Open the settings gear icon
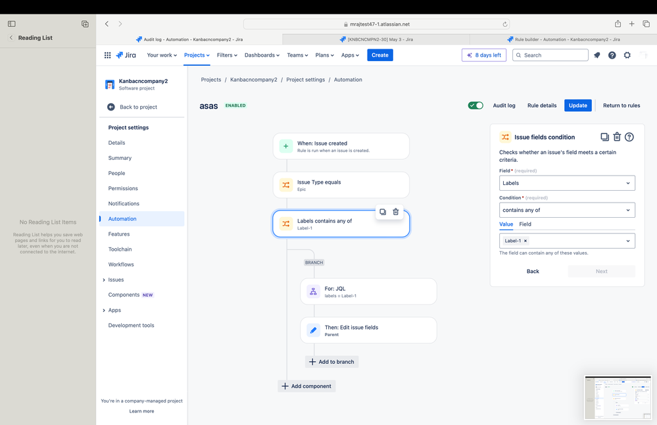657x425 pixels. pyautogui.click(x=627, y=55)
